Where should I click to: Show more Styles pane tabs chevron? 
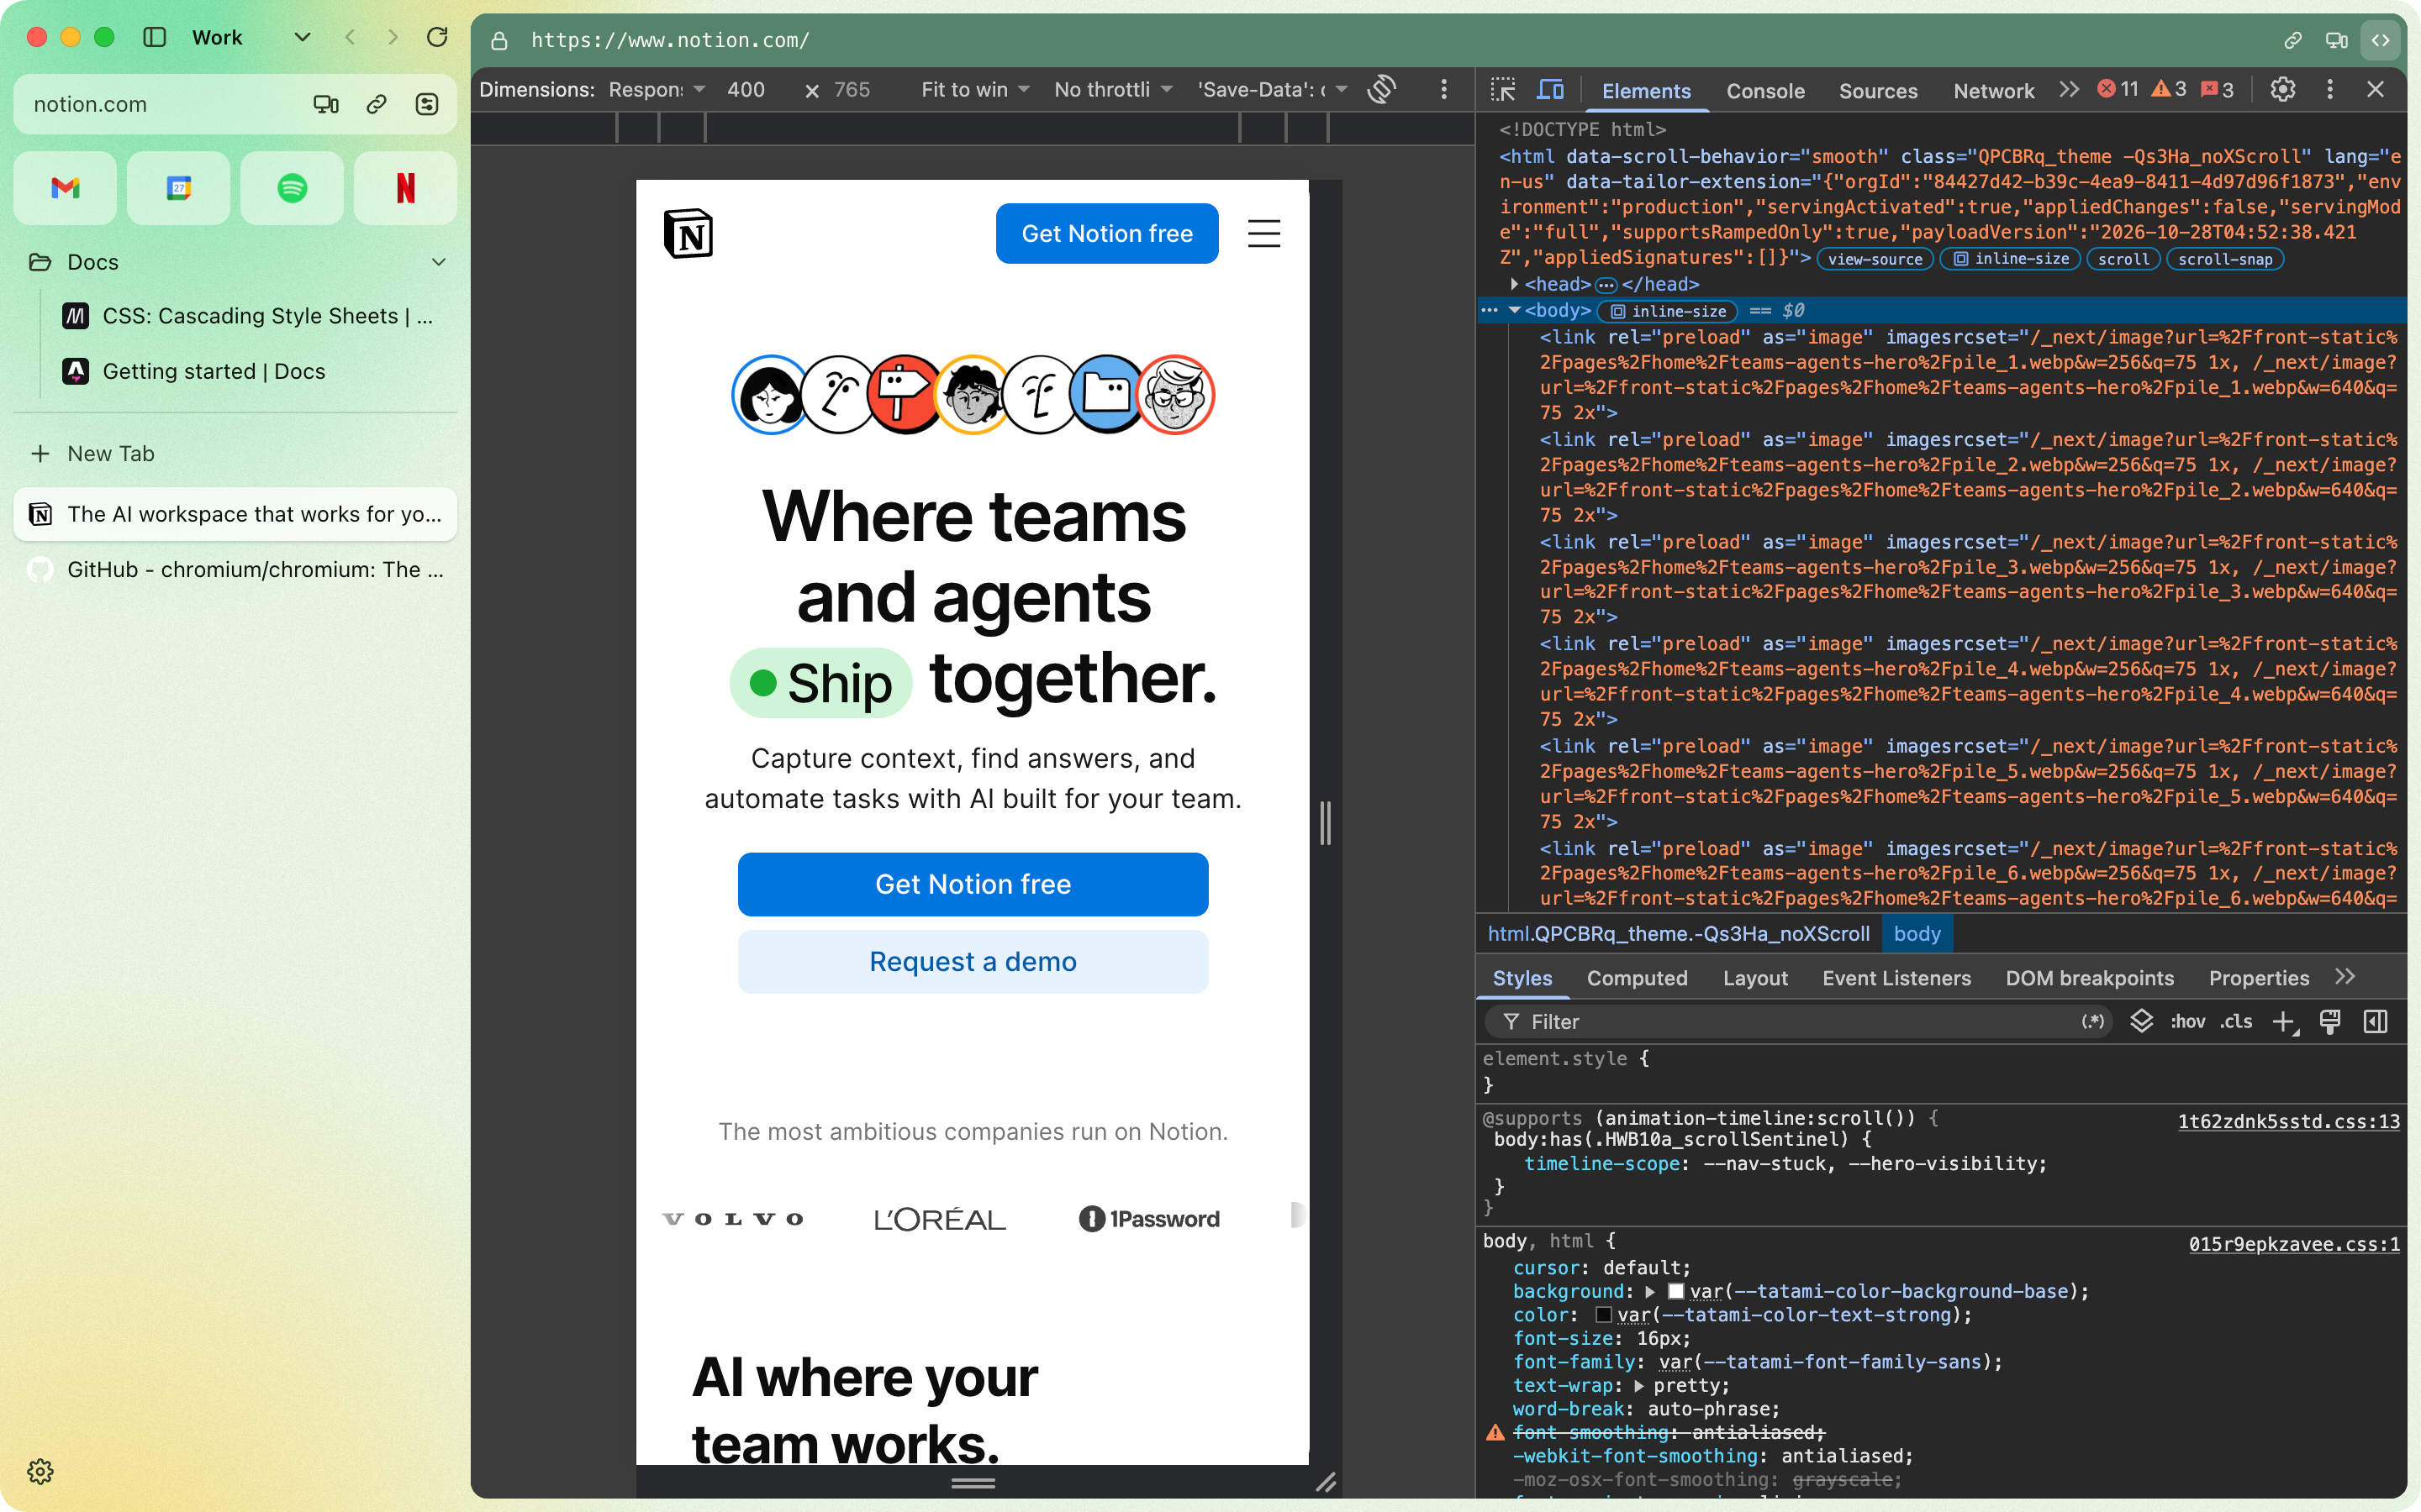click(x=2345, y=977)
